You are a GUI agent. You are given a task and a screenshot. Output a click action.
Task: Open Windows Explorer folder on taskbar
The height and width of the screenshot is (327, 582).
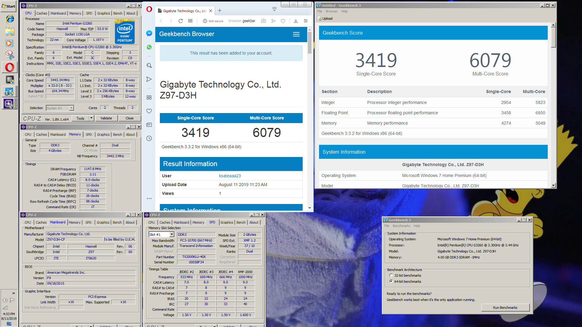tap(9, 31)
